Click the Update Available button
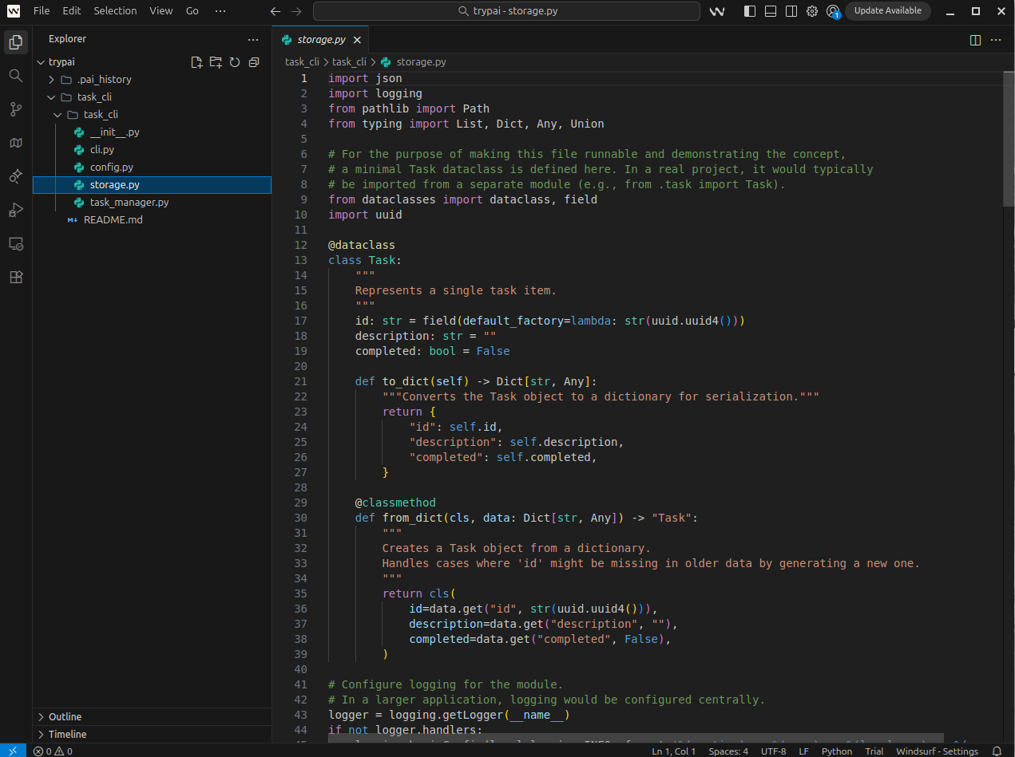The width and height of the screenshot is (1015, 757). (887, 11)
